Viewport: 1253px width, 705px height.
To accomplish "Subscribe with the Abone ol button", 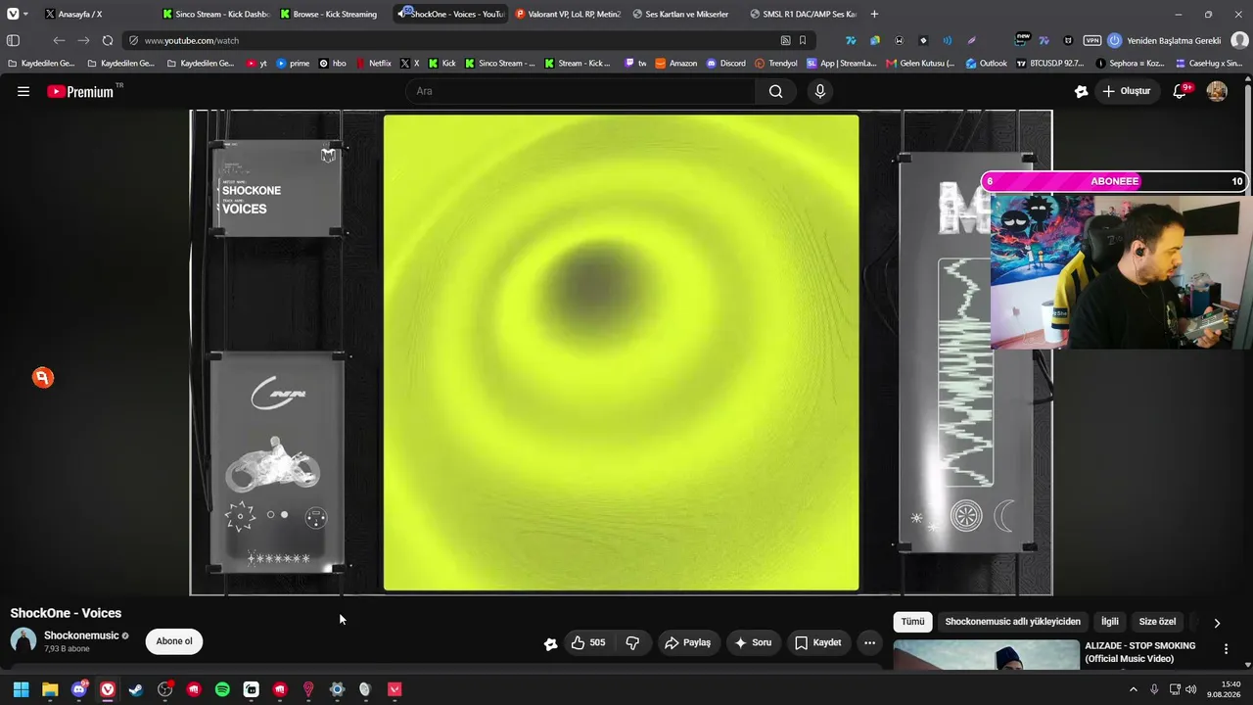I will pyautogui.click(x=174, y=641).
